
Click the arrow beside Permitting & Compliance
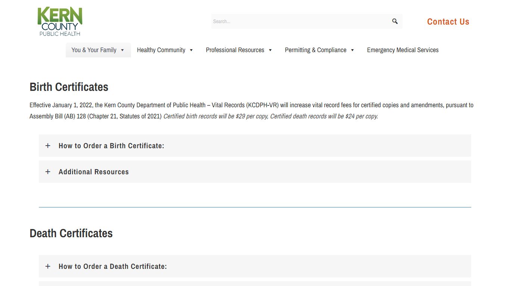pos(352,50)
